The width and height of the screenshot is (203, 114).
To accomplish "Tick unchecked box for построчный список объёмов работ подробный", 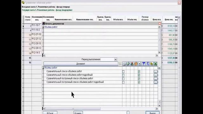I will tap(123, 82).
